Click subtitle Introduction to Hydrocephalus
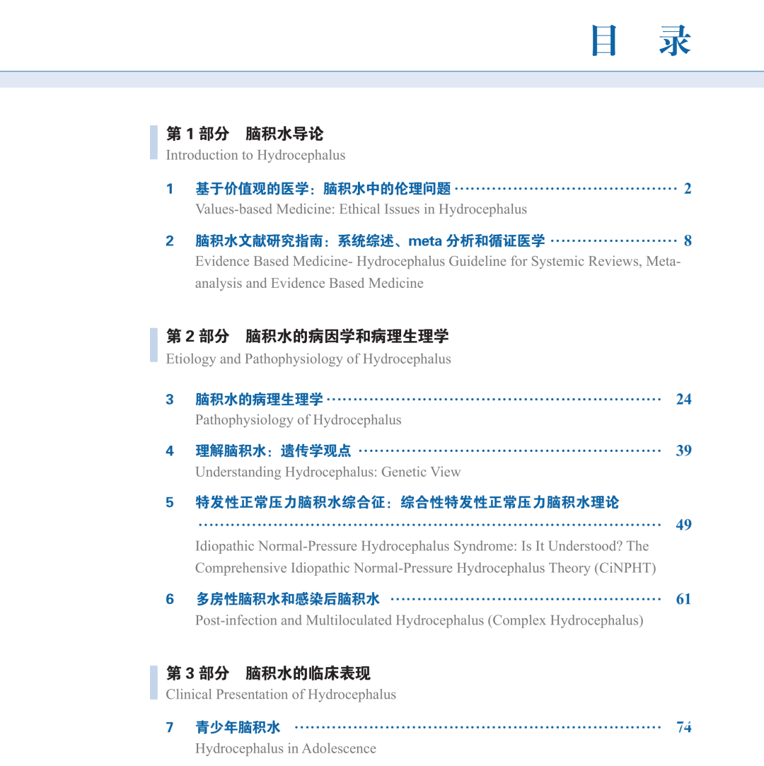764x766 pixels. click(x=255, y=156)
